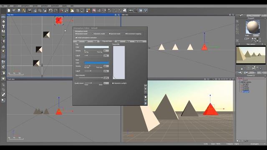Select the planet sphere tool in left toolbar

coord(3,41)
